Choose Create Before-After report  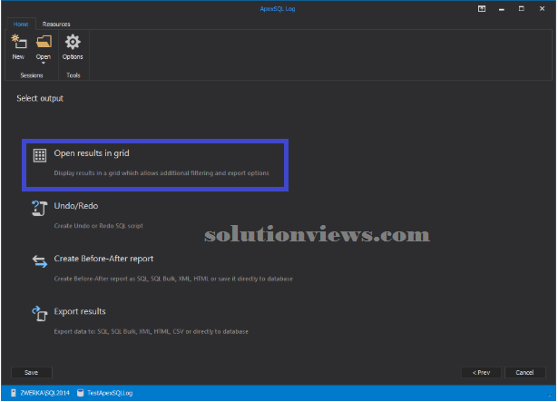(103, 259)
